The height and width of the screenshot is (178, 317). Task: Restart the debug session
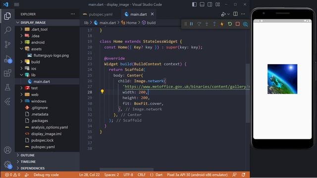[230, 24]
